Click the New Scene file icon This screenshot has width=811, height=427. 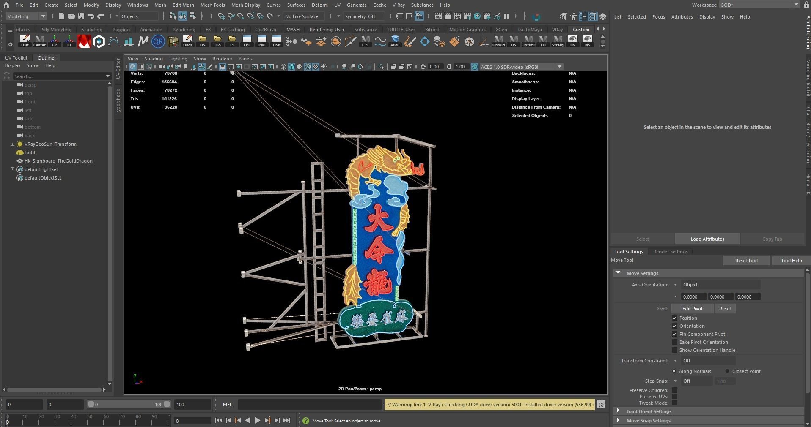point(61,16)
